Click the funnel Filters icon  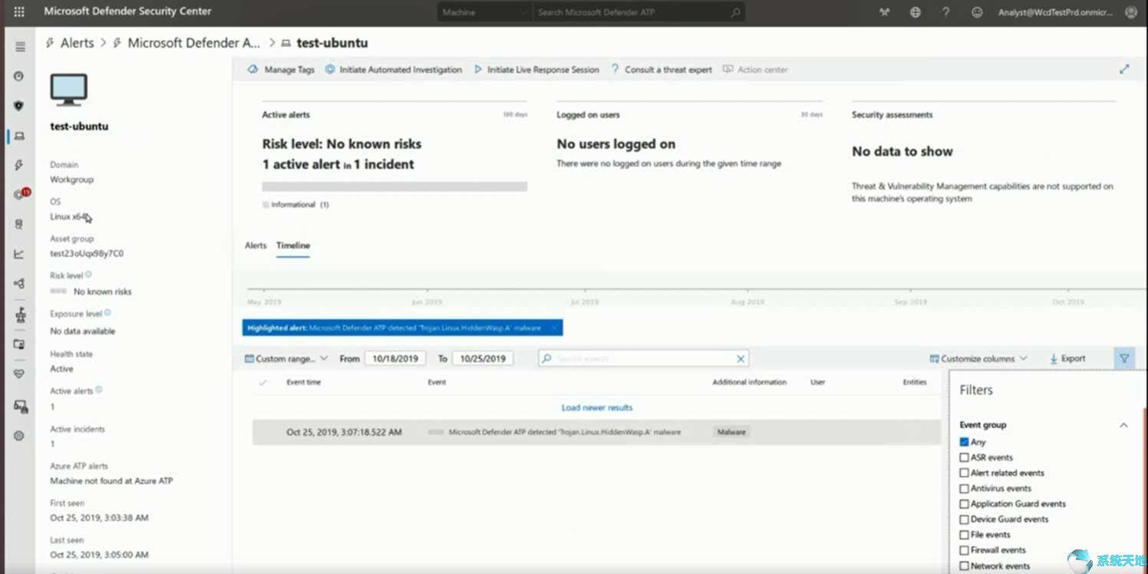coord(1124,358)
